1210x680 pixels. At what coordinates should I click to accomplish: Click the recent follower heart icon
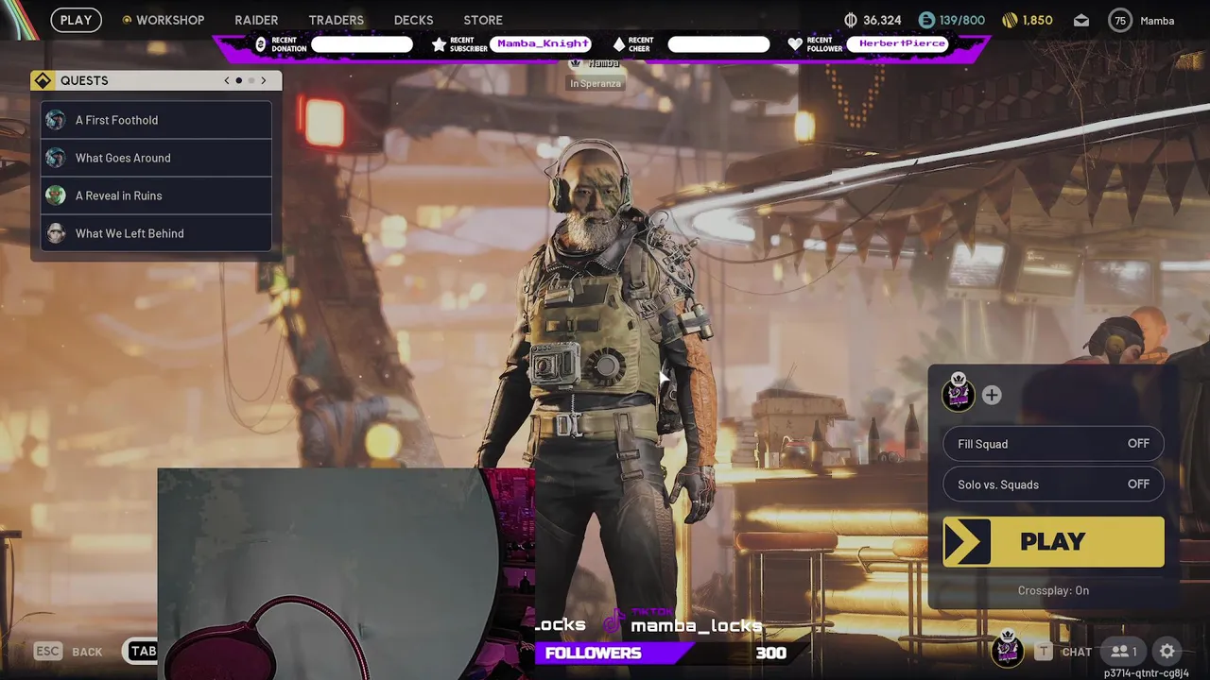tap(795, 44)
